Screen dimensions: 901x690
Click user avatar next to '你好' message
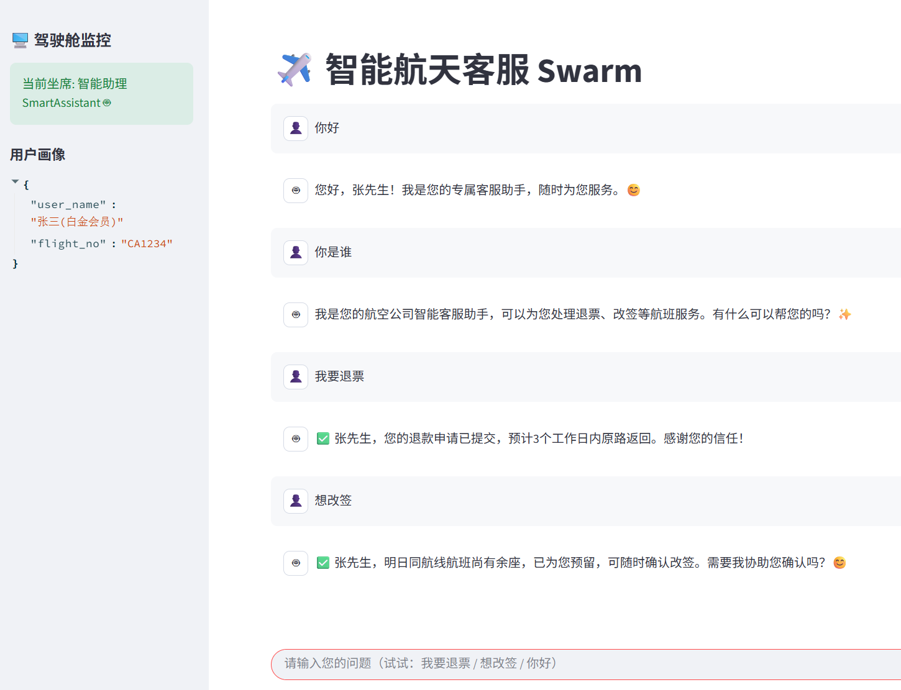pos(296,129)
